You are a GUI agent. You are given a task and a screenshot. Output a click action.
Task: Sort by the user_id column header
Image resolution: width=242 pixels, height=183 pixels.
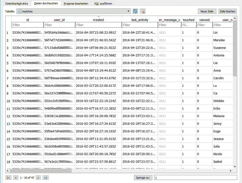tap(59, 19)
